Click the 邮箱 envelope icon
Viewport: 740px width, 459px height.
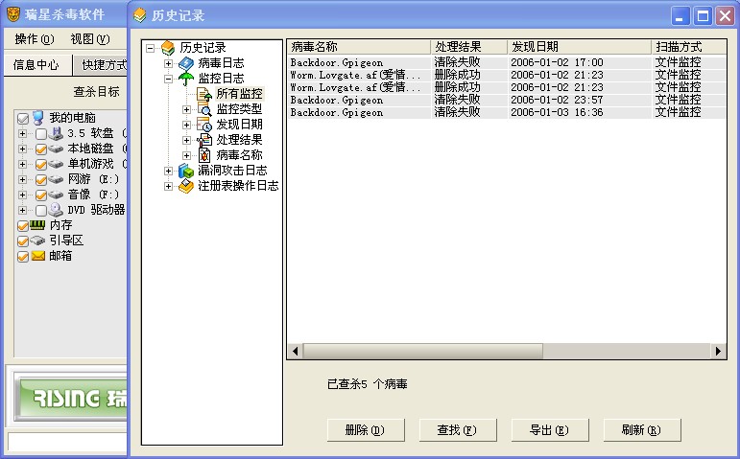click(37, 256)
